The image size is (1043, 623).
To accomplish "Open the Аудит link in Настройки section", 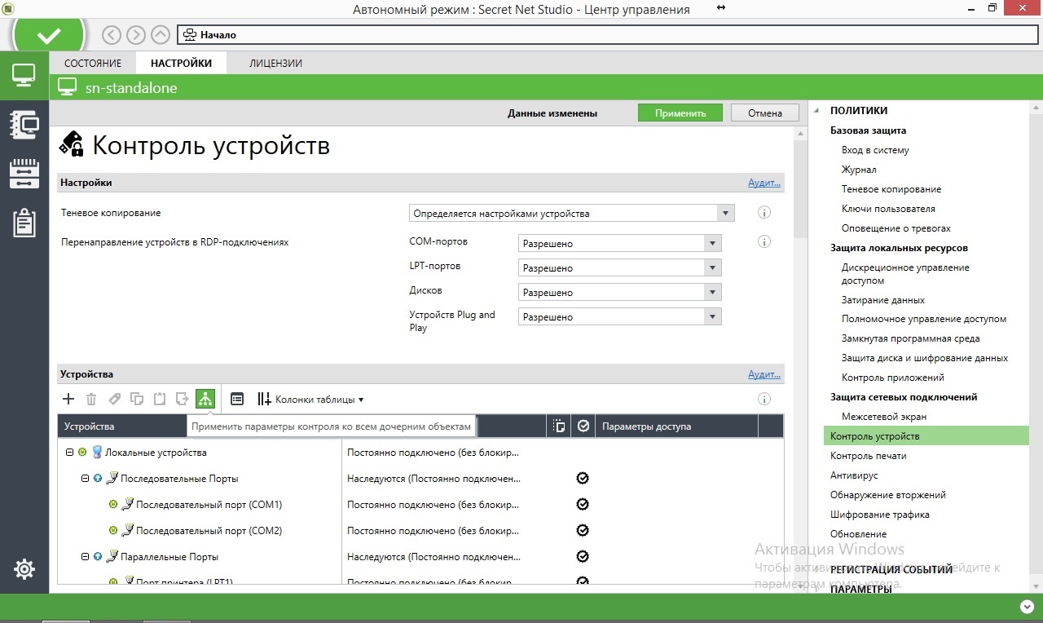I will [x=764, y=183].
